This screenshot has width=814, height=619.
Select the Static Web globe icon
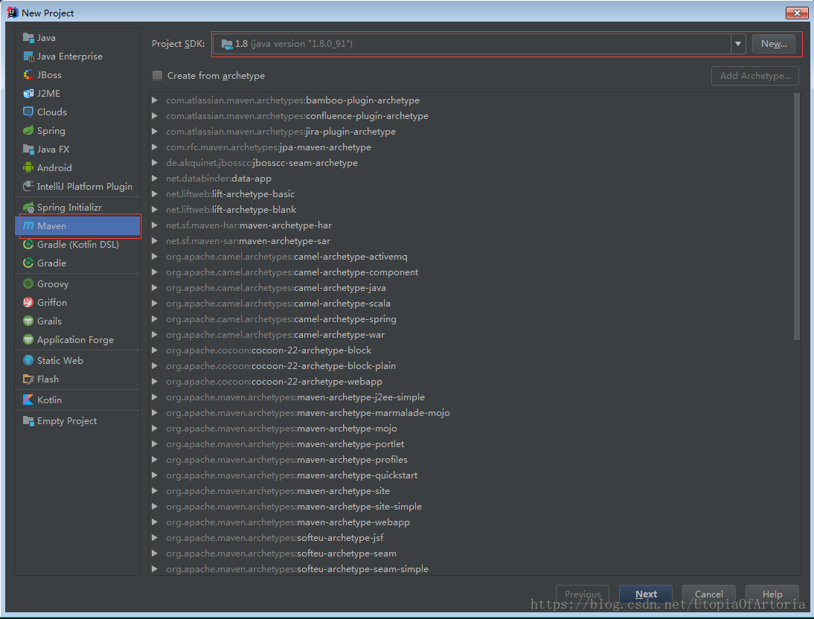point(28,360)
